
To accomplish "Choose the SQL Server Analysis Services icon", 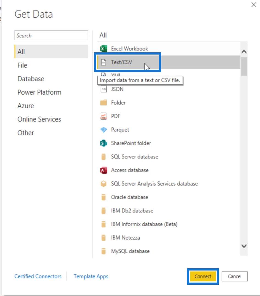I will [104, 184].
